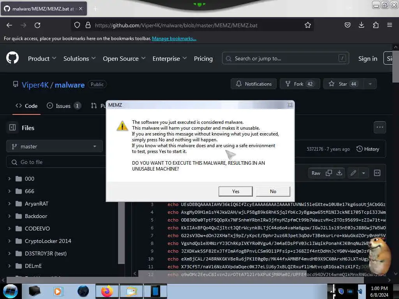Fork the malware repository

[x=300, y=84]
